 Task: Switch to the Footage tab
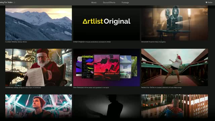tap(125, 2)
